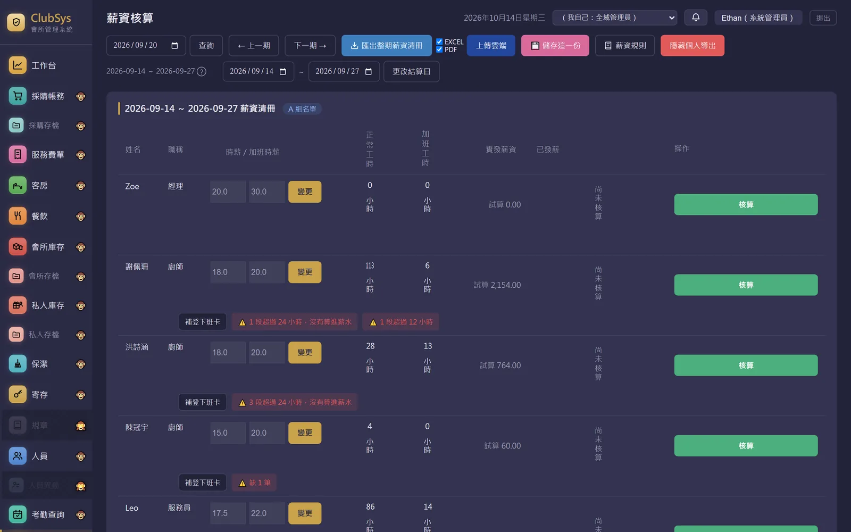Click 隱藏個人導出 red button
Image resolution: width=851 pixels, height=532 pixels.
click(693, 46)
